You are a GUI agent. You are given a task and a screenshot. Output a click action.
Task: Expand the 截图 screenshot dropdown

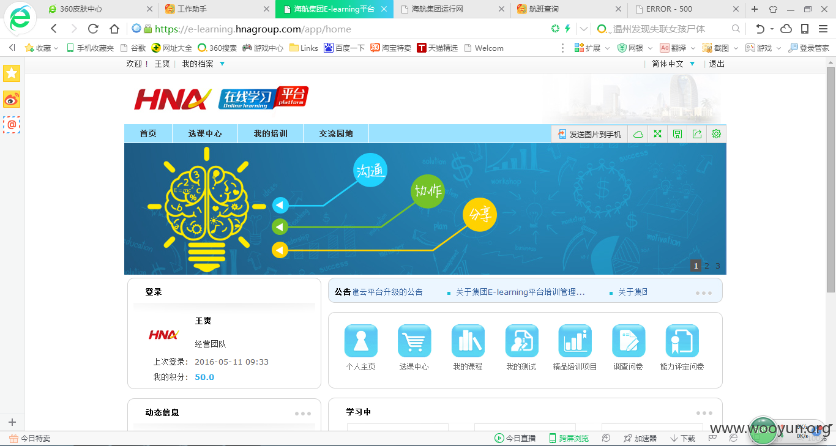(x=736, y=48)
